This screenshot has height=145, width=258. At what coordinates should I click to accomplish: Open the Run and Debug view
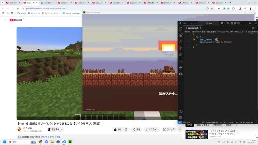tap(181, 55)
